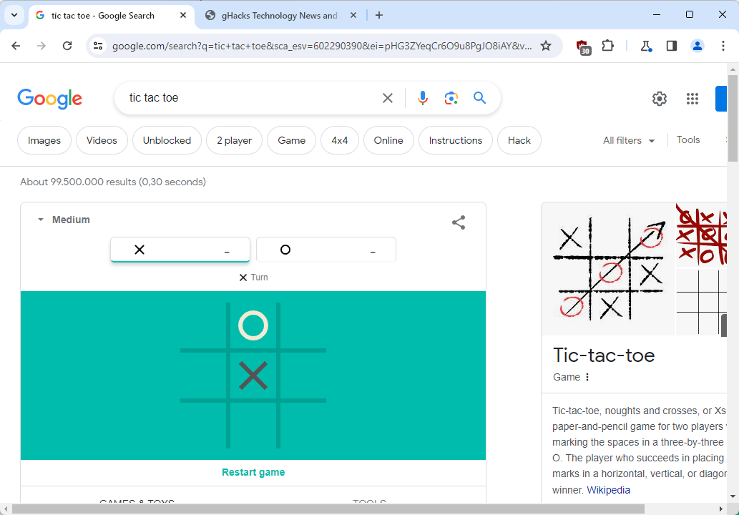The height and width of the screenshot is (515, 739).
Task: Choose the X player score box
Action: (x=180, y=249)
